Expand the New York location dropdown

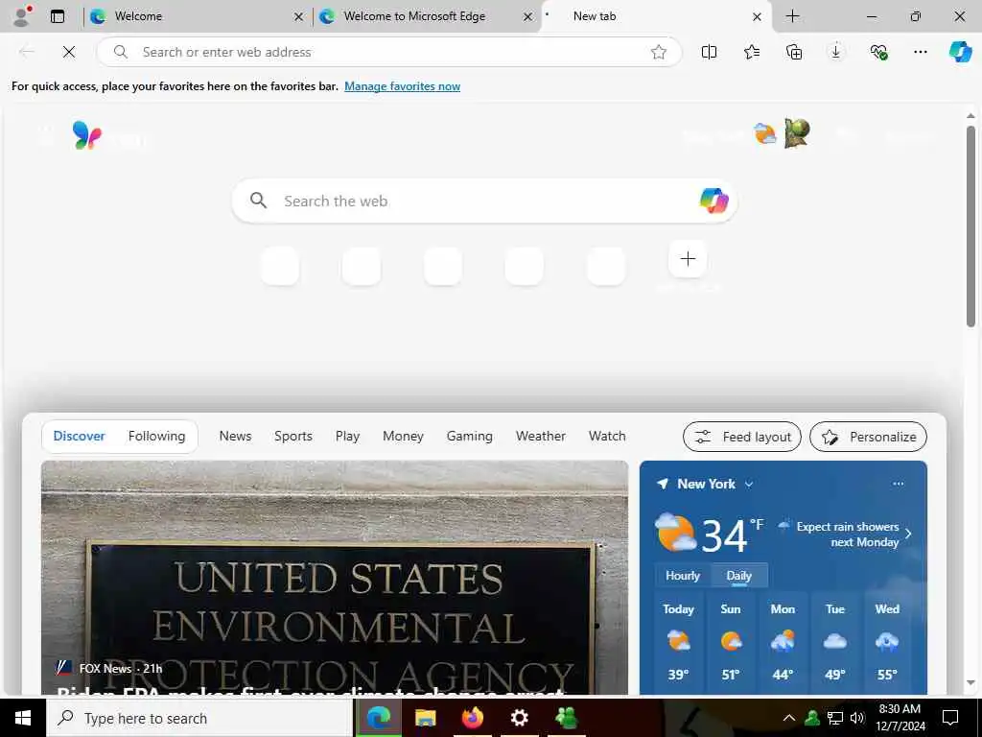(749, 485)
